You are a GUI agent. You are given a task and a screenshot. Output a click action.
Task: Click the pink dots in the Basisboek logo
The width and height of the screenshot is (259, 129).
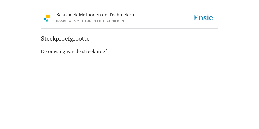(47, 19)
